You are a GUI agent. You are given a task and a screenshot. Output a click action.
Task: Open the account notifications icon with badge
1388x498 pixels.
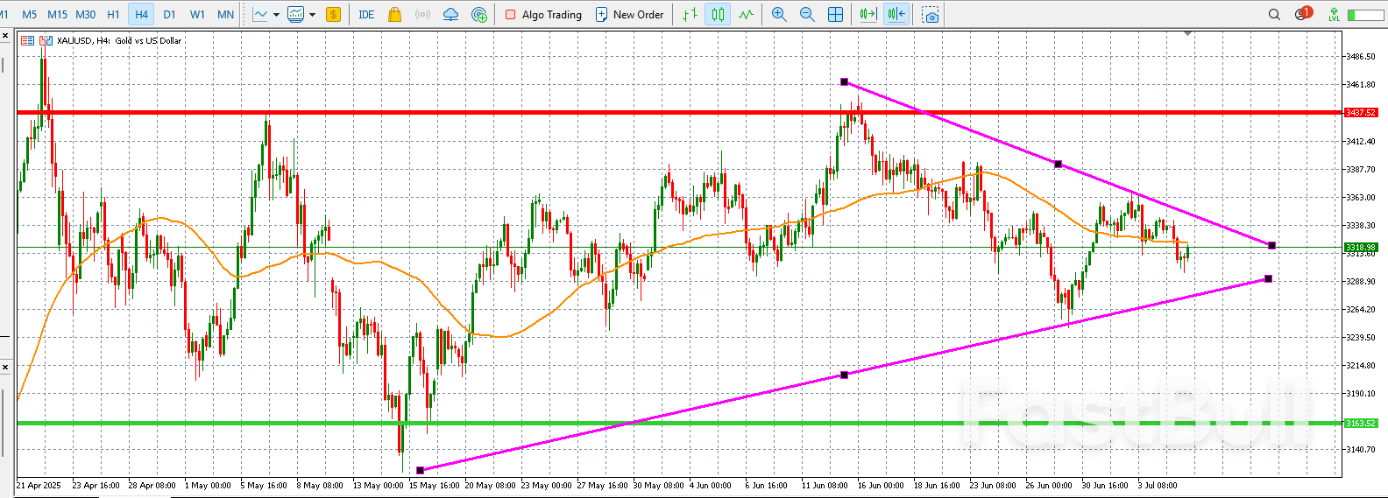pos(1302,15)
